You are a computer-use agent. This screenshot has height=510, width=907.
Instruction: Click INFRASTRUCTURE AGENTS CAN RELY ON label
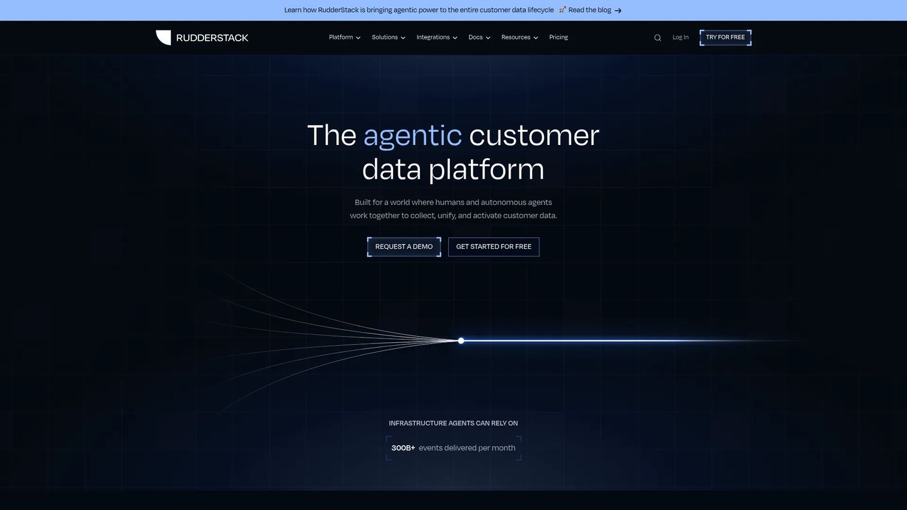pos(453,423)
